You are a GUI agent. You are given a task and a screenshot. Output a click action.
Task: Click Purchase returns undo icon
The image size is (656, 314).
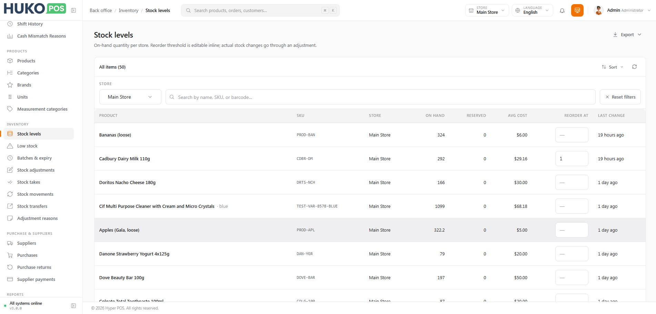[x=10, y=267]
